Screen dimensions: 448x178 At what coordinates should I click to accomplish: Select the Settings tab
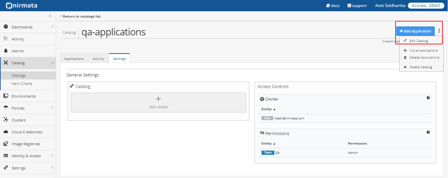[x=119, y=59]
